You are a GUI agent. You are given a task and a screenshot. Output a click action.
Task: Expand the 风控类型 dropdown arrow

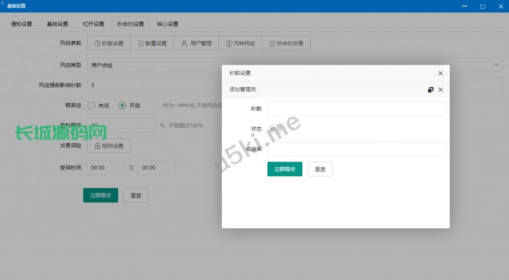click(496, 65)
